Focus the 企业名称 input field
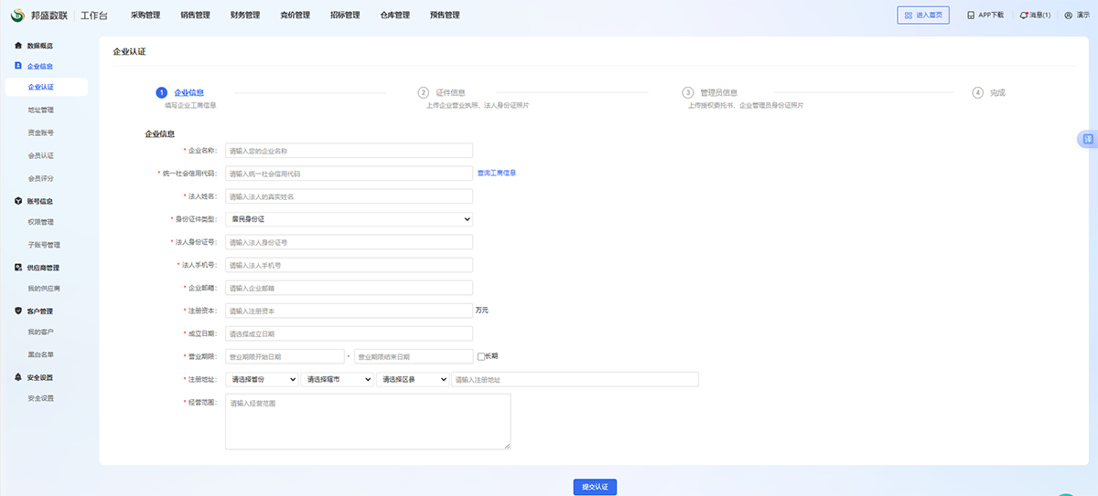 pos(349,151)
